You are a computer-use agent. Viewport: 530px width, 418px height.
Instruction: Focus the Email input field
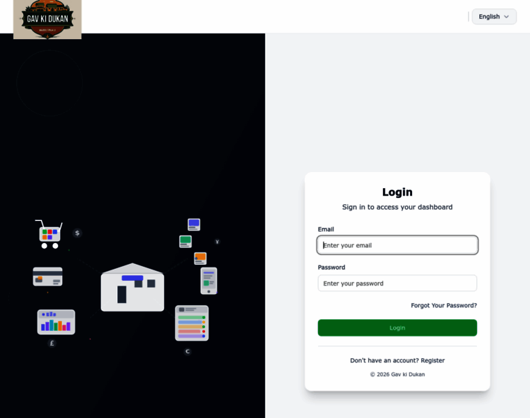[x=397, y=245]
